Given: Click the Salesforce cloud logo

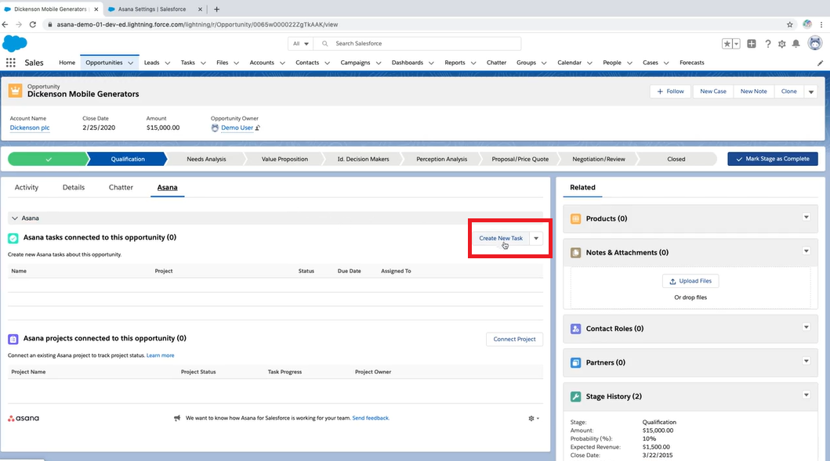Looking at the screenshot, I should (x=15, y=43).
